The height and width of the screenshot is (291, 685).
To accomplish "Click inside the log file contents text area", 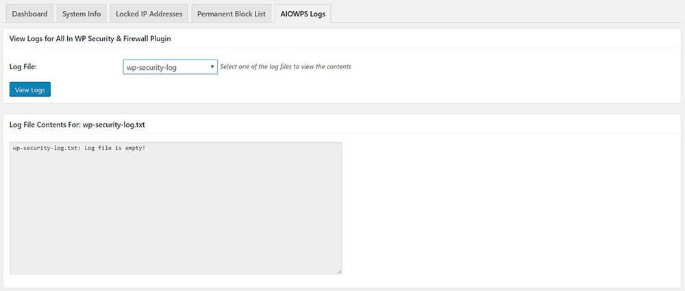I will tap(175, 208).
